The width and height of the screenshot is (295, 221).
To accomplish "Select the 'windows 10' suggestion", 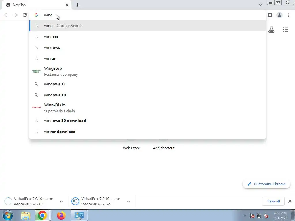I will (147, 95).
